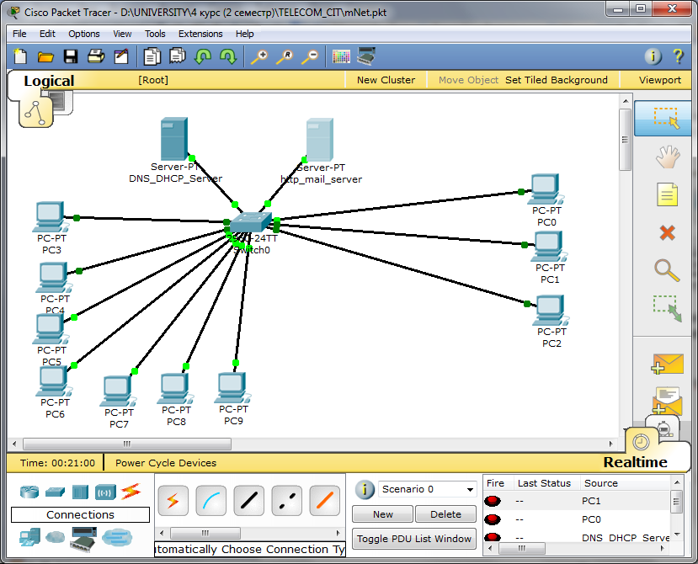
Task: Click the scenario information i button
Action: [x=364, y=489]
